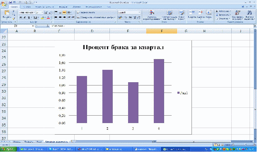
Task: Switch to the Formulas ribbon tab
Action: tap(63, 7)
